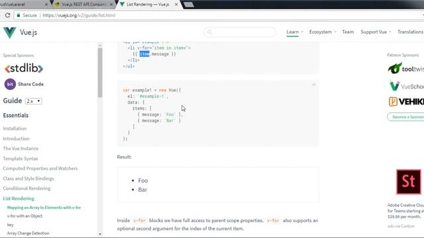The width and height of the screenshot is (424, 238).
Task: Open The Vue Instance link
Action: [x=21, y=148]
